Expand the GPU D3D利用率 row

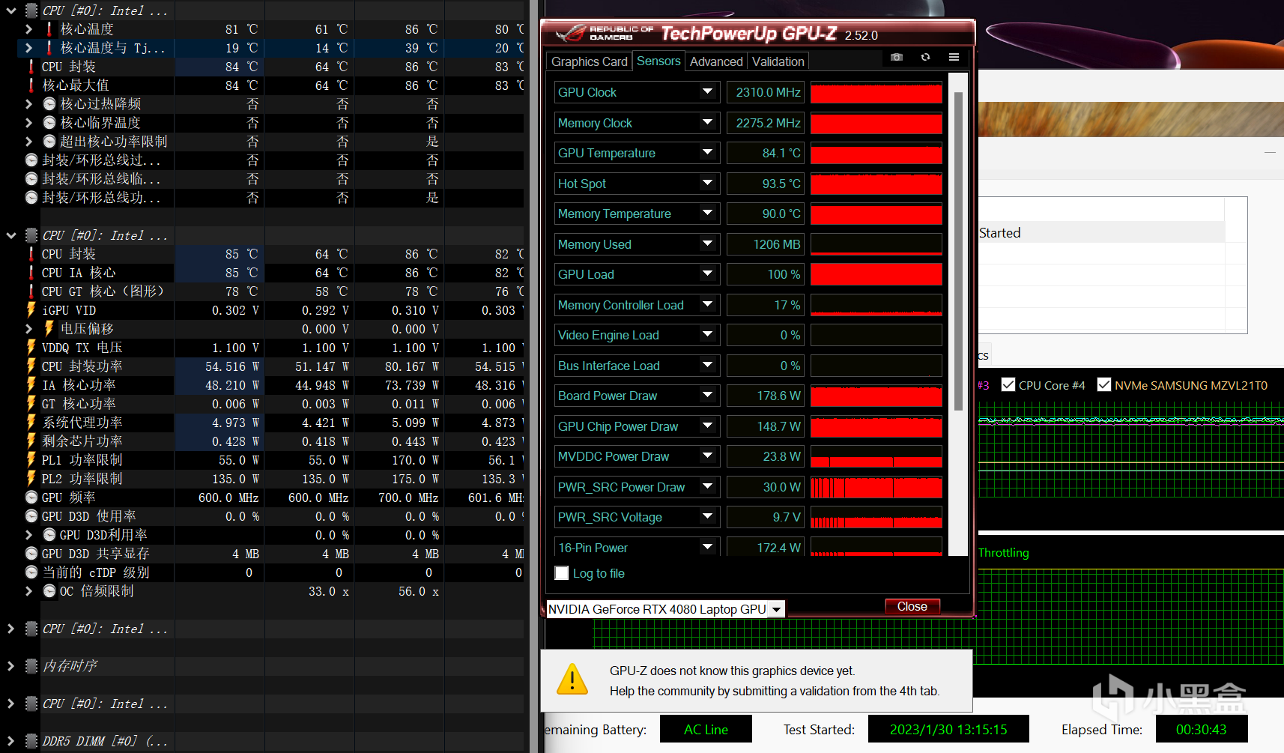(28, 535)
